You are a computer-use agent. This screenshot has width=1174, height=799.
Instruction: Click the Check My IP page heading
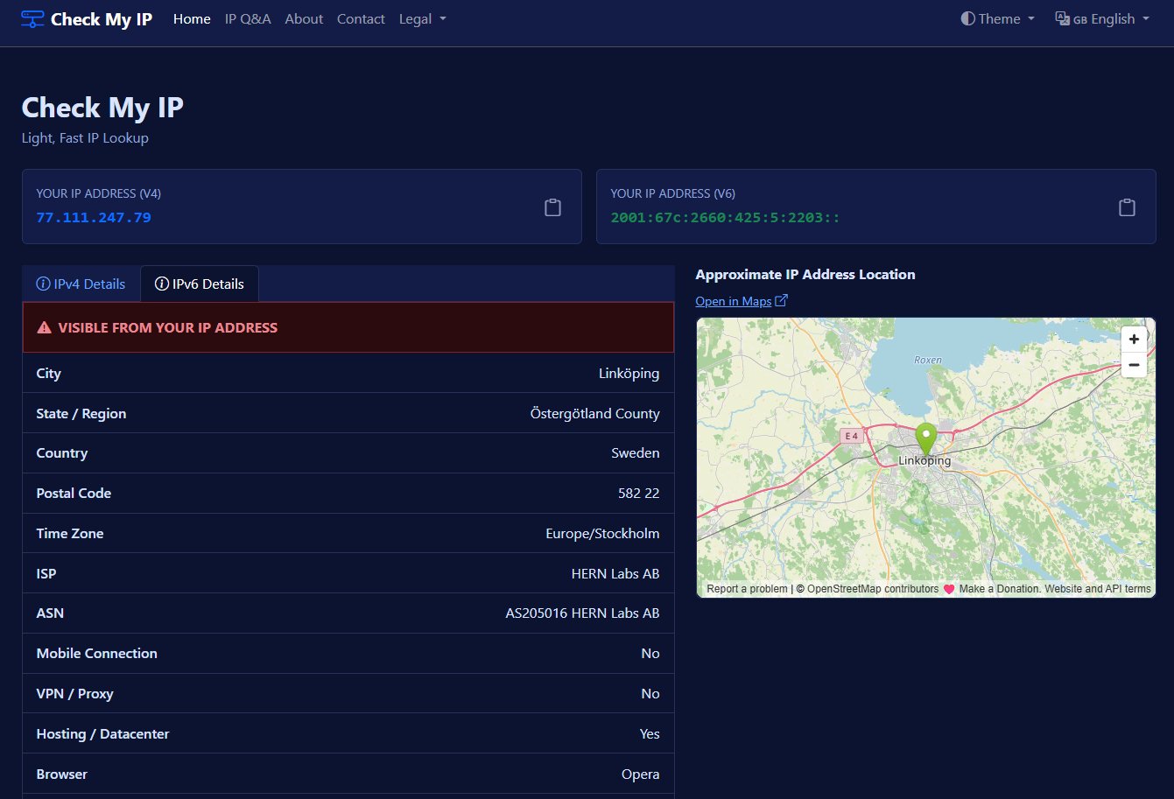tap(102, 108)
